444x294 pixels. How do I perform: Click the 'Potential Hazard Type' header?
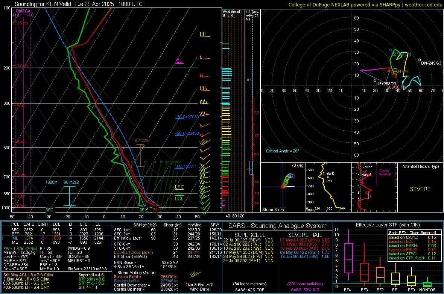(420, 166)
